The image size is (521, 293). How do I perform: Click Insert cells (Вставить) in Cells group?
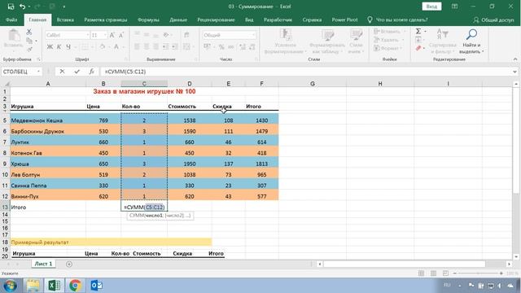coord(389,32)
